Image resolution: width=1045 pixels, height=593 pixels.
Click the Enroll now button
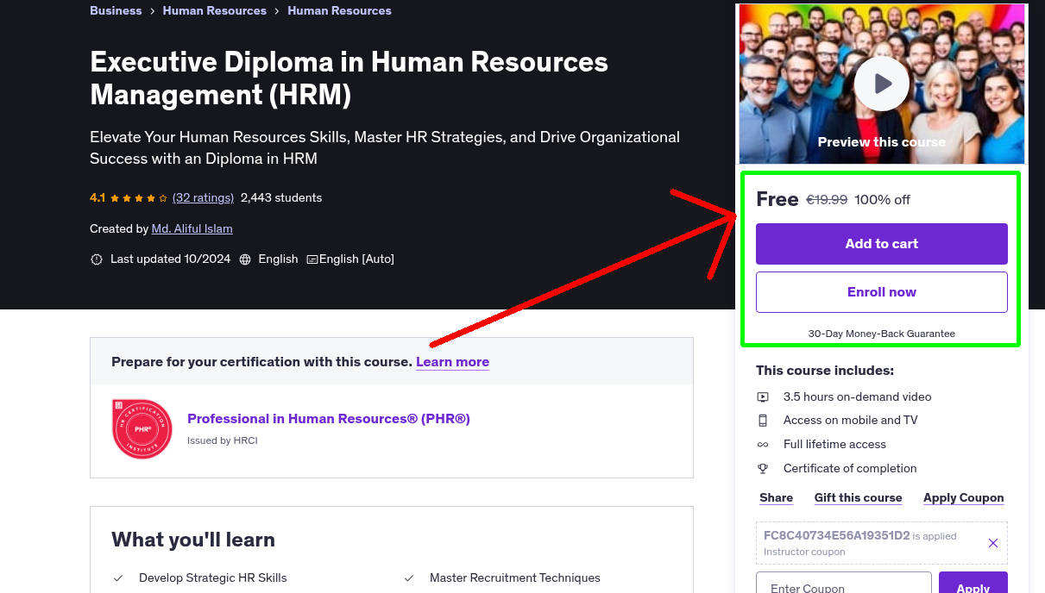click(881, 292)
